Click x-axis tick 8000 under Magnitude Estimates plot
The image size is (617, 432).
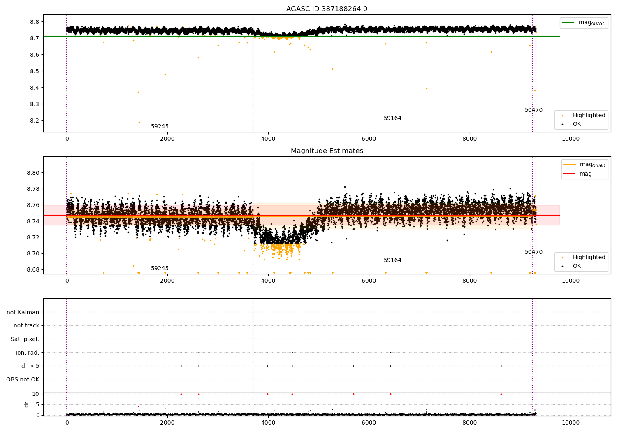(x=470, y=281)
